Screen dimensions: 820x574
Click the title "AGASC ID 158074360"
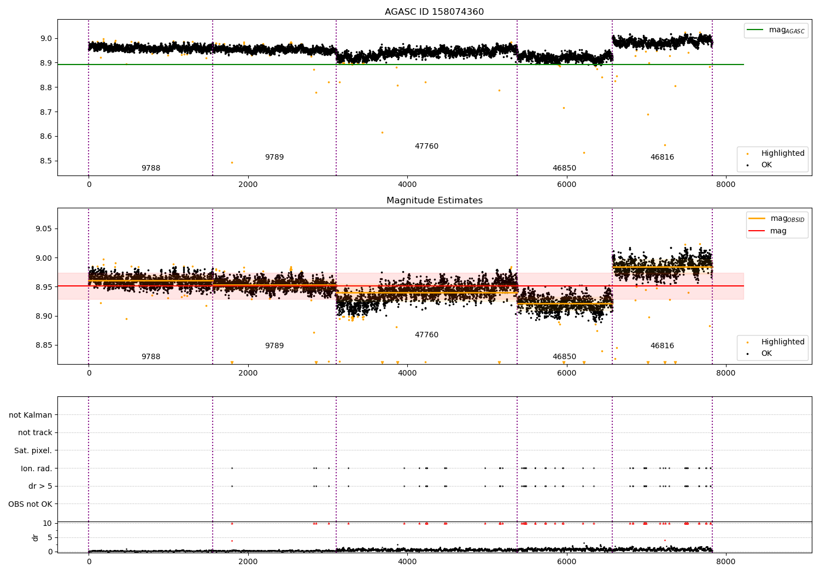click(x=434, y=12)
